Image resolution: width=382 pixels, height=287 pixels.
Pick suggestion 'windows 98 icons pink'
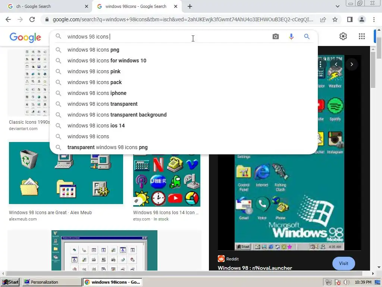coord(184,71)
